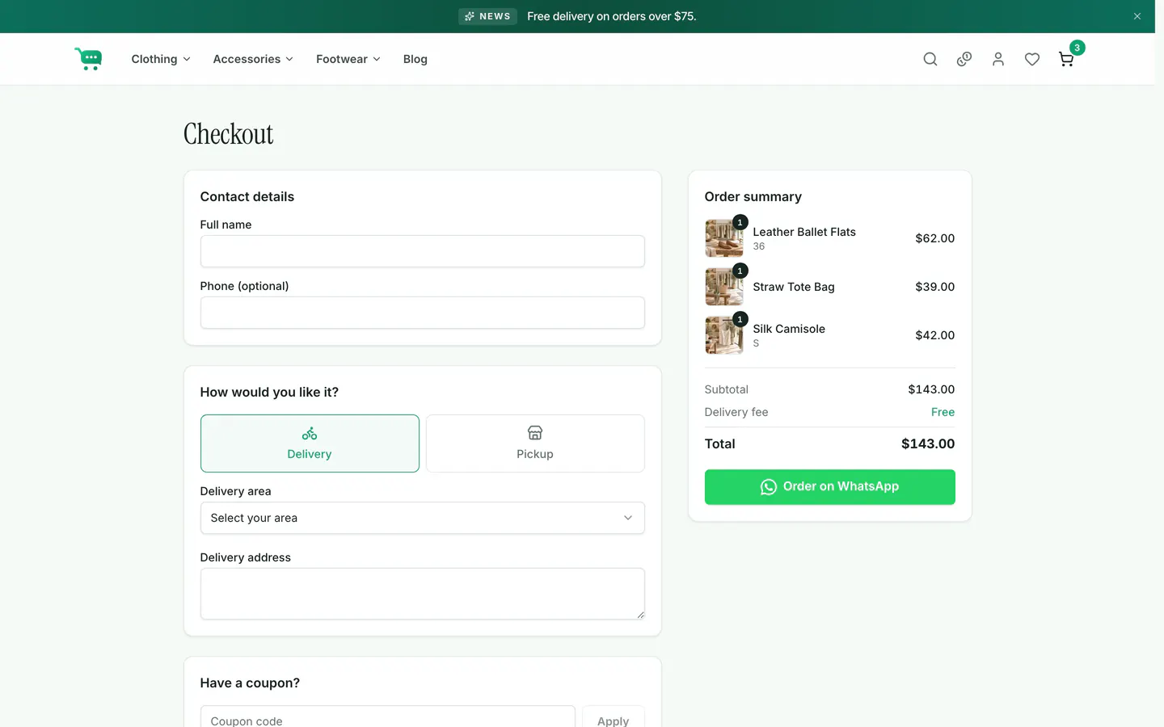Image resolution: width=1164 pixels, height=727 pixels.
Task: Click the Silk Camisole product name
Action: (x=789, y=329)
